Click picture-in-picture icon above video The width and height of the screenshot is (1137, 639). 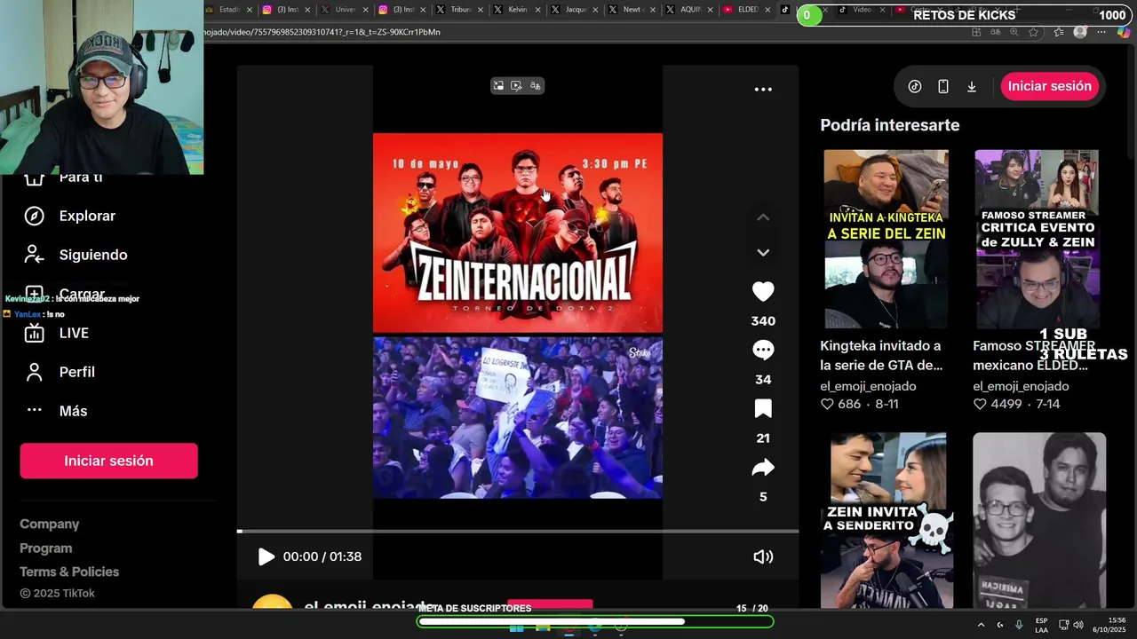498,86
